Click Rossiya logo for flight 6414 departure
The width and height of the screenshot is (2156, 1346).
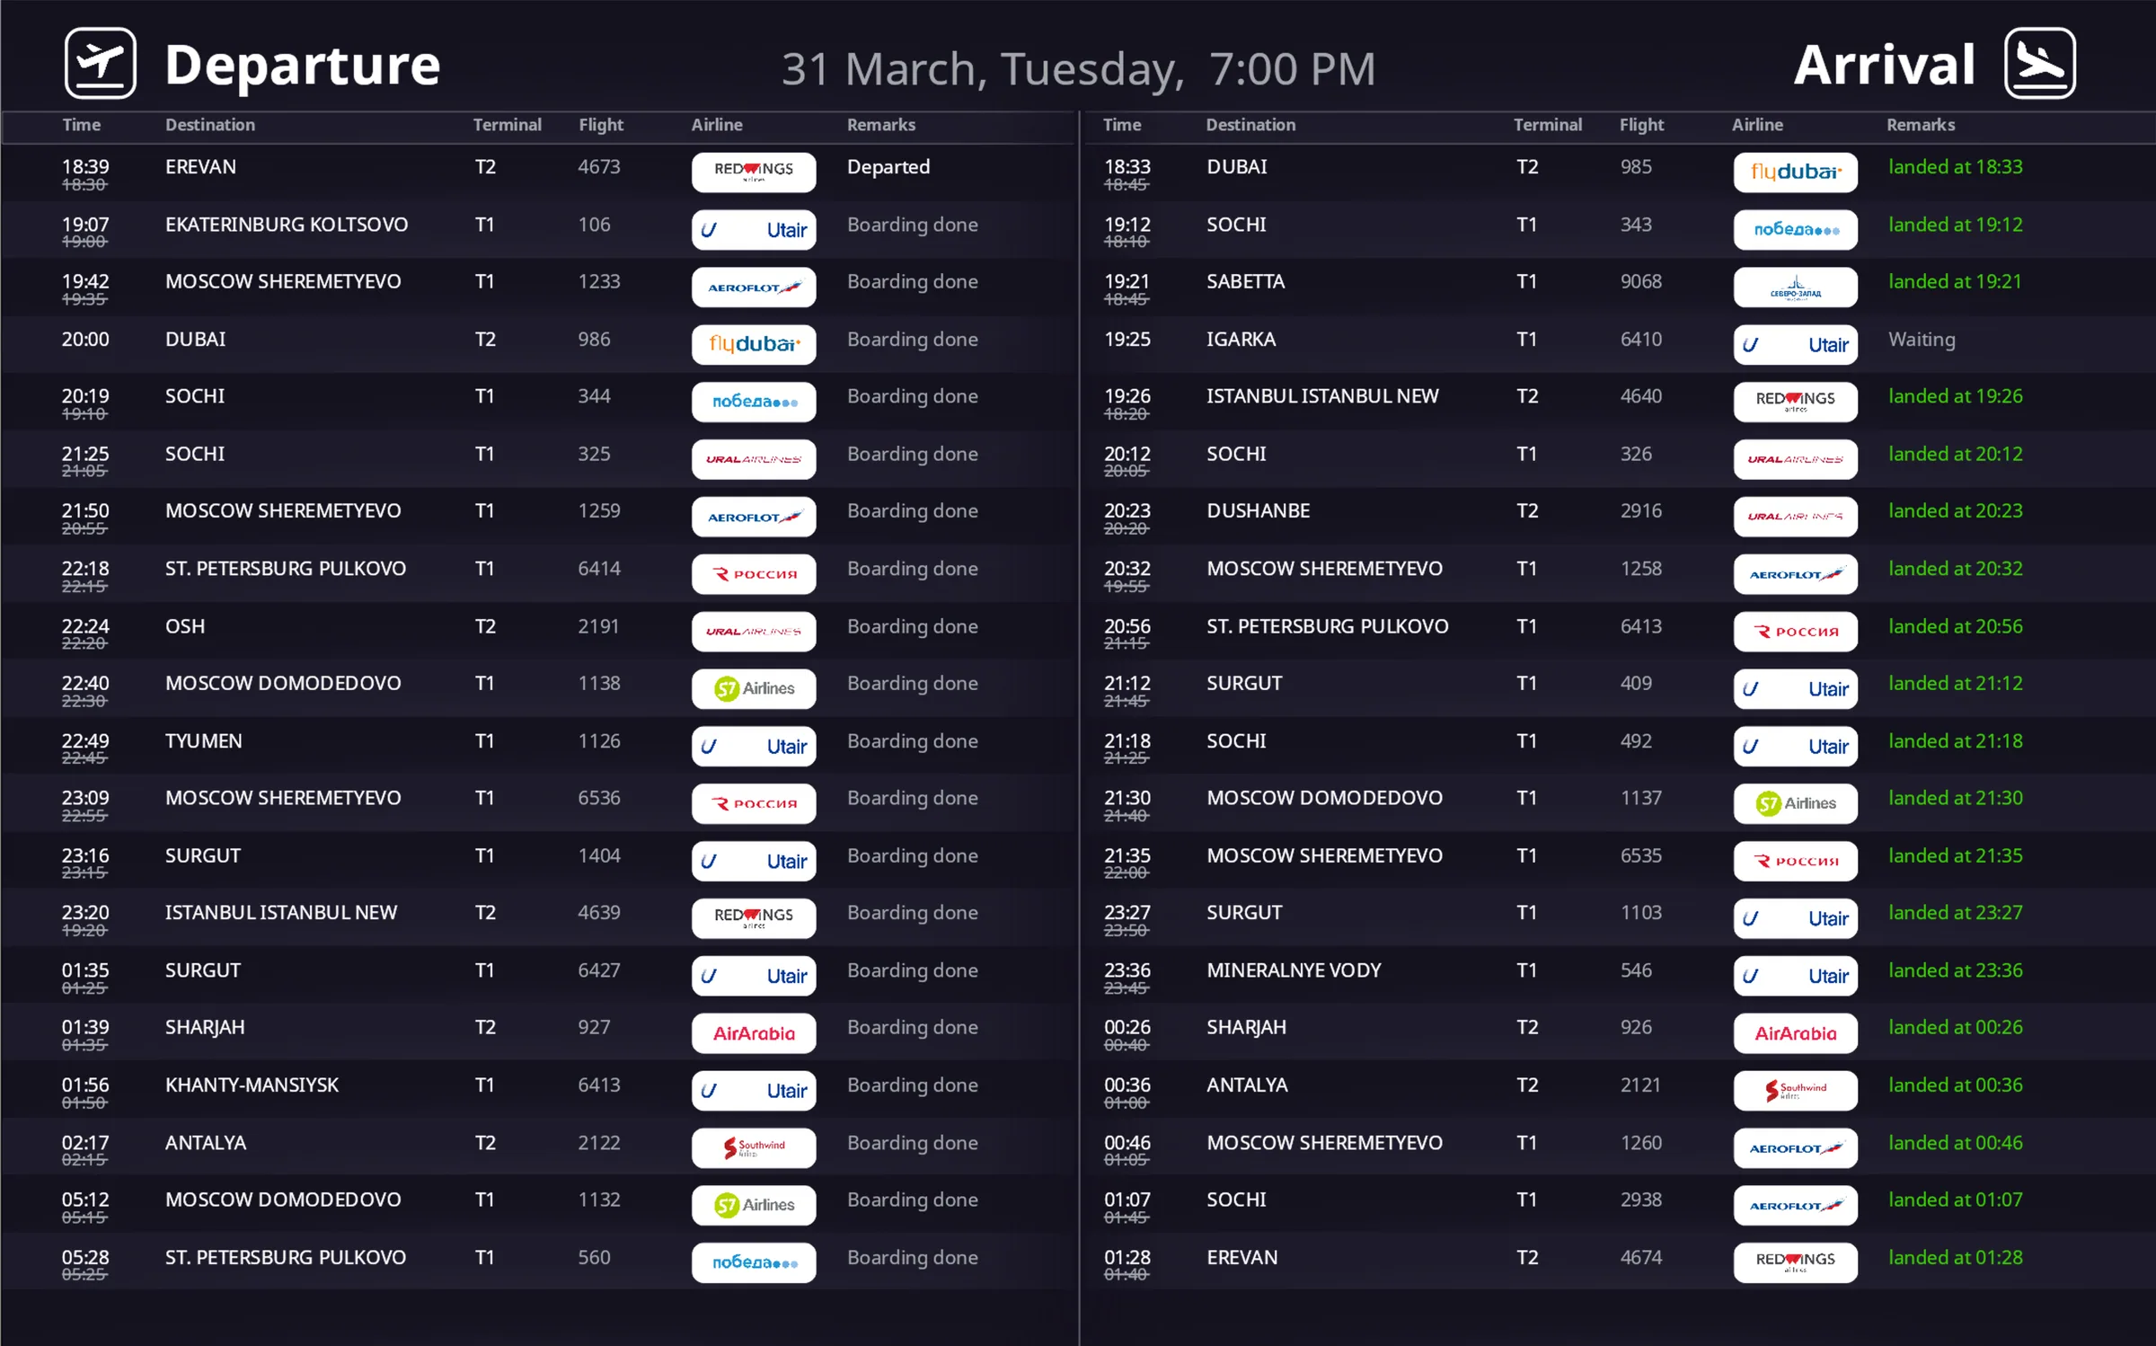(754, 574)
